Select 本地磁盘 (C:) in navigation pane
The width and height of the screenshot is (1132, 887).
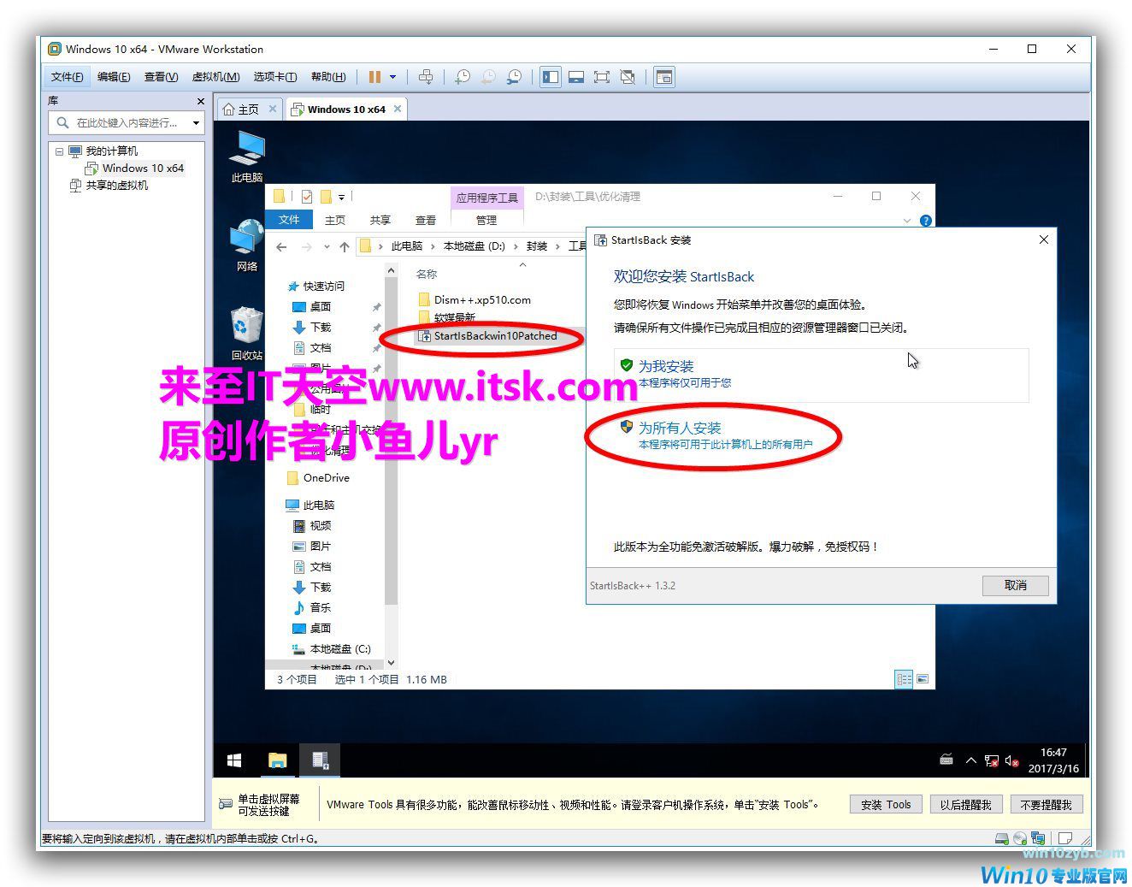pyautogui.click(x=339, y=649)
